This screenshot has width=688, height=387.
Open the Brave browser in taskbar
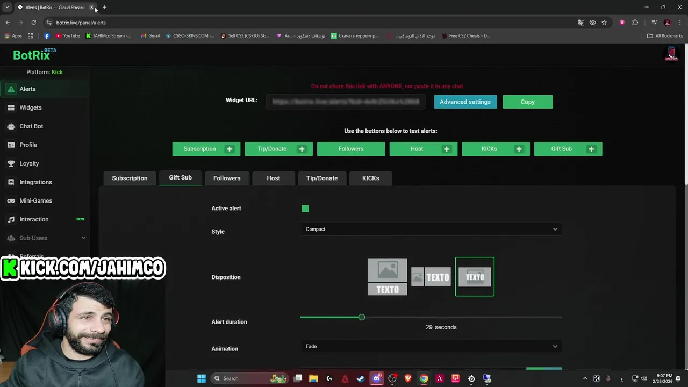click(x=408, y=378)
